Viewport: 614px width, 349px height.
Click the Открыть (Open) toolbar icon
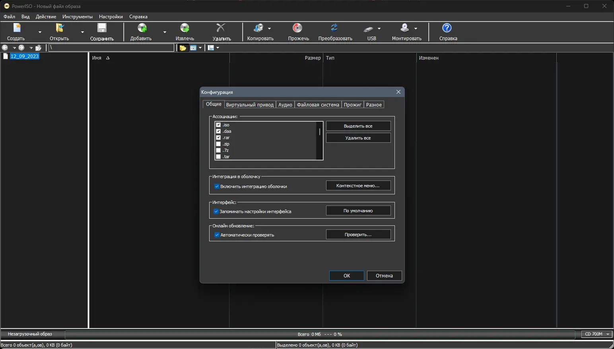60,28
